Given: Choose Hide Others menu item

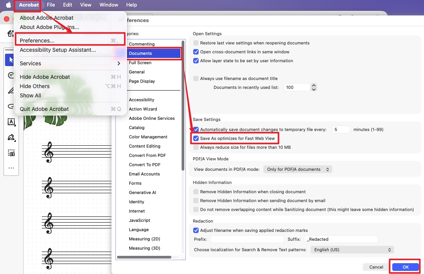Looking at the screenshot, I should (70, 86).
